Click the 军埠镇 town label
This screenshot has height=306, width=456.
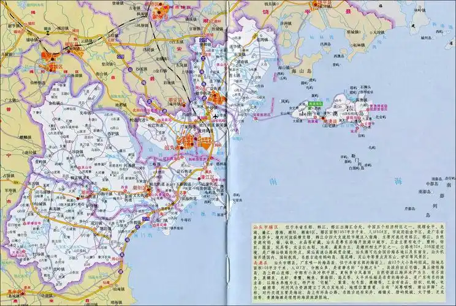[10, 190]
